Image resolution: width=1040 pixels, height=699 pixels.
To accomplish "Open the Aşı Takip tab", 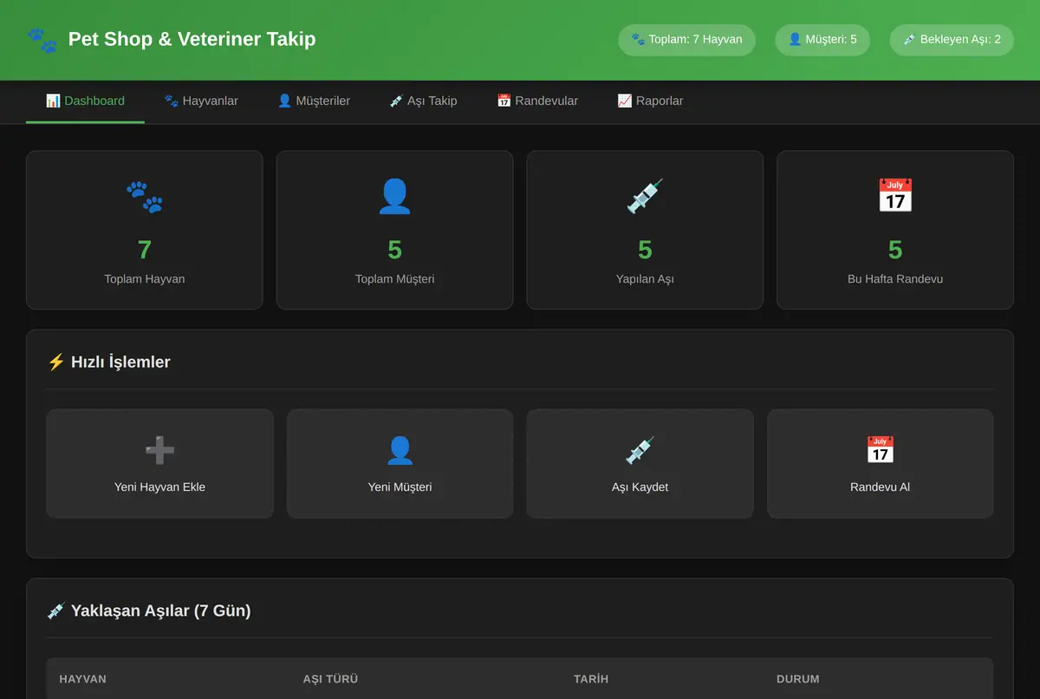I will tap(424, 101).
